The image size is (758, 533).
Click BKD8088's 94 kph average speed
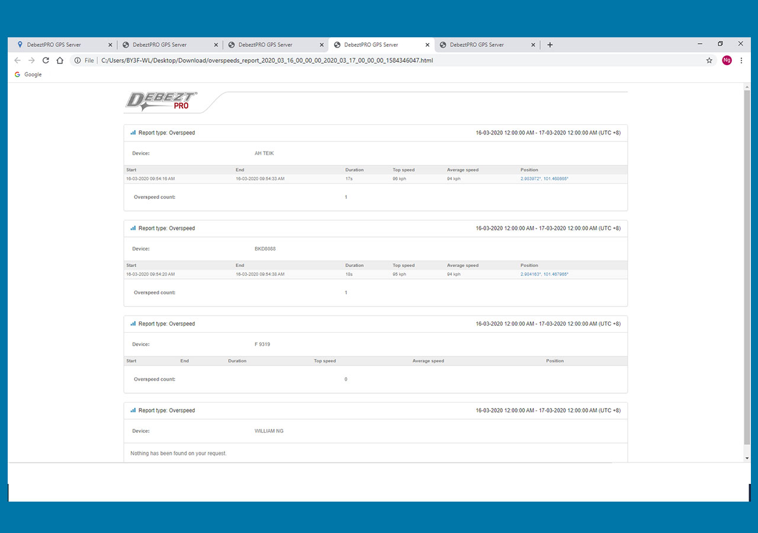pyautogui.click(x=454, y=274)
